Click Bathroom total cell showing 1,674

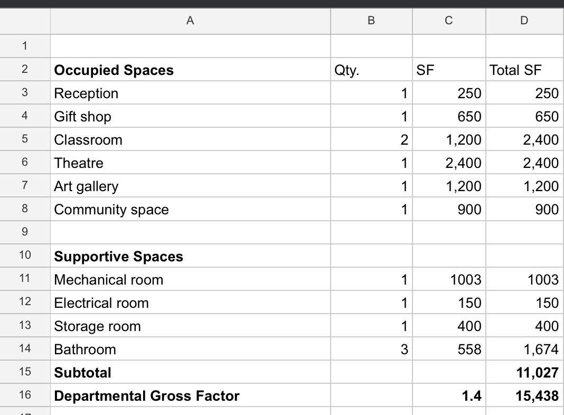[x=524, y=350]
